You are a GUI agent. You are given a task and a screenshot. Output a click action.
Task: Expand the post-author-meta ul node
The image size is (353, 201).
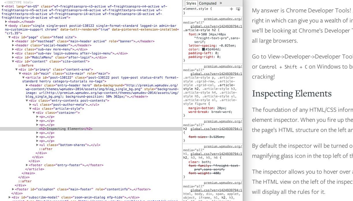click(x=30, y=105)
